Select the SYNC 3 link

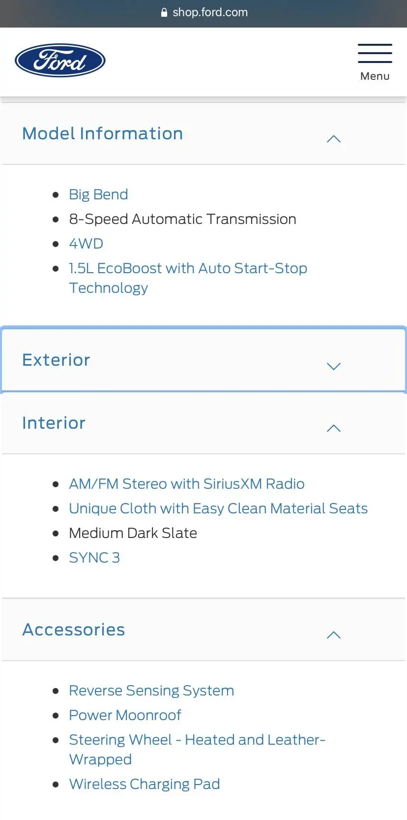click(94, 558)
